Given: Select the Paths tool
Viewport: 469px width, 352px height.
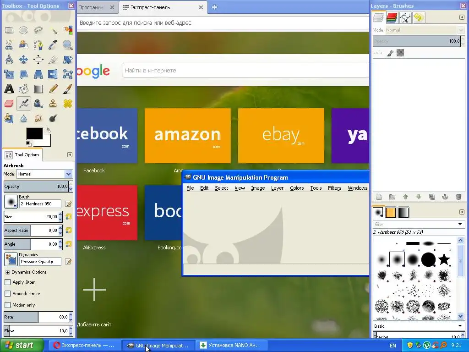Looking at the screenshot, I should (38, 44).
